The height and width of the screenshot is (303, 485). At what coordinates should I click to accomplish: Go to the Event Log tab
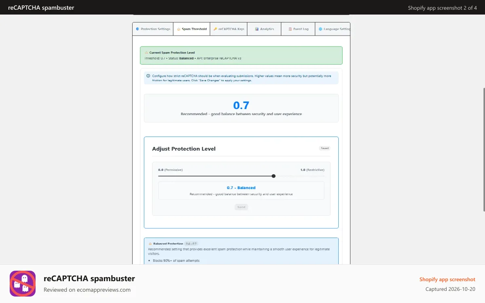pos(298,29)
